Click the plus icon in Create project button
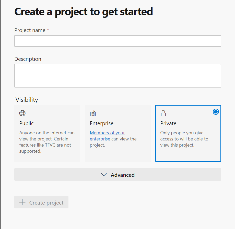Image resolution: width=235 pixels, height=229 pixels. coord(22,203)
